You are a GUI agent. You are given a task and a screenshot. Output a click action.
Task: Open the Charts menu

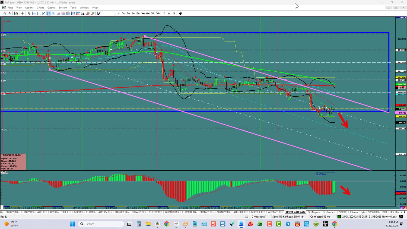pyautogui.click(x=40, y=8)
